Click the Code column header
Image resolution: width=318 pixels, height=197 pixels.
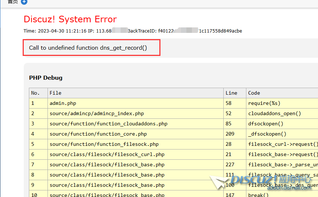point(254,93)
